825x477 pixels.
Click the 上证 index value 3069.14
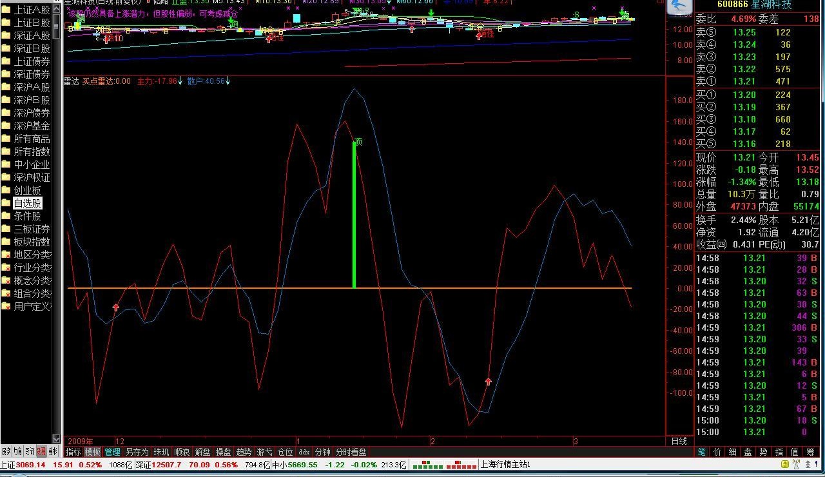pos(31,465)
